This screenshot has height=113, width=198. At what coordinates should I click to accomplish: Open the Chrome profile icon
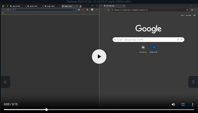click(192, 10)
